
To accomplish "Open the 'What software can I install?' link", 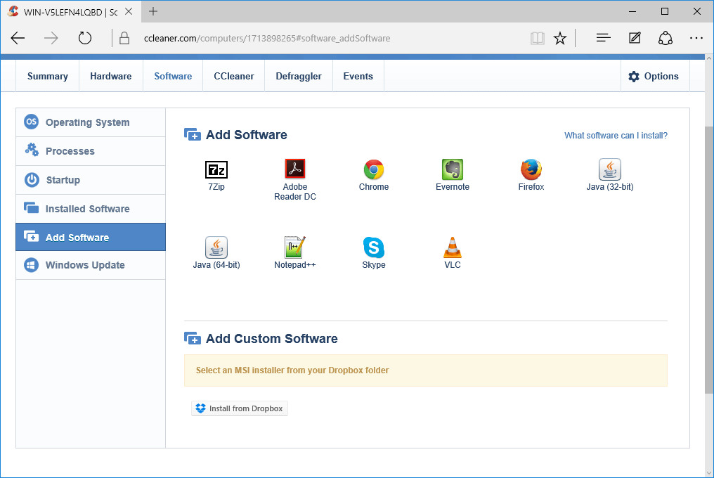I will 616,135.
